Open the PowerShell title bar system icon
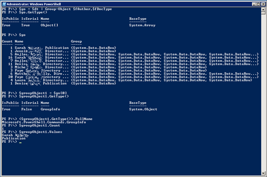 click(4, 4)
